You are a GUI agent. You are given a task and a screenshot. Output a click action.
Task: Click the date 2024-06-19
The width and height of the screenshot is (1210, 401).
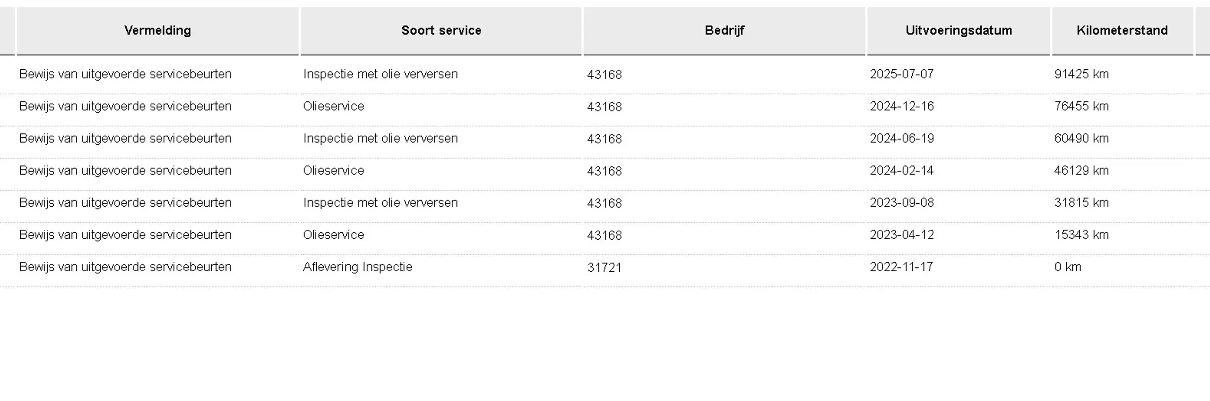(902, 138)
